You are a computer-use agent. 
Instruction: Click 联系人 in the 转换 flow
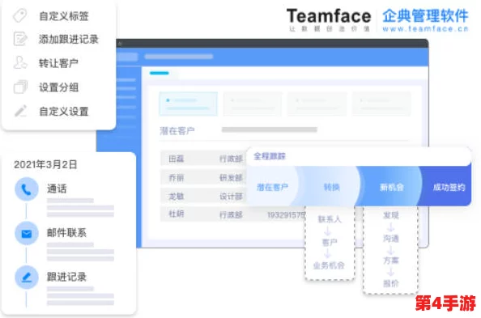tap(330, 219)
